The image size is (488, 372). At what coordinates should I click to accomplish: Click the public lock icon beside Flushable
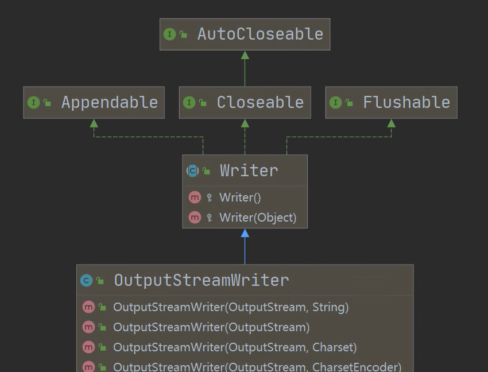(x=349, y=102)
